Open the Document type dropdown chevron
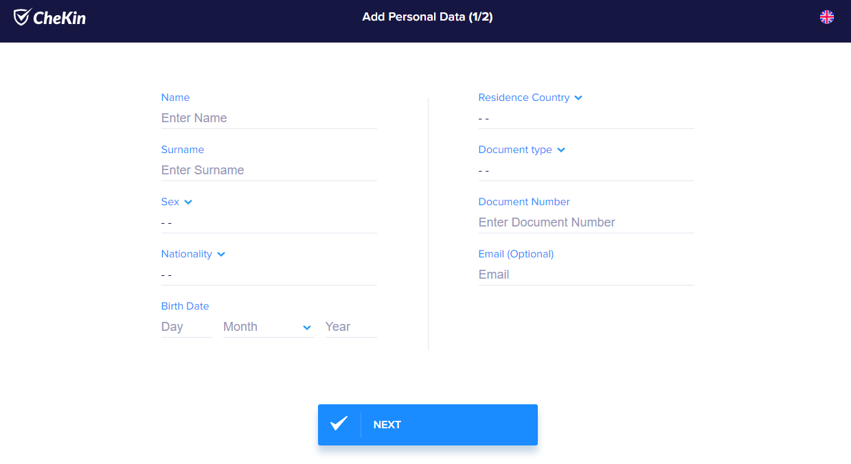The width and height of the screenshot is (851, 464). pos(561,150)
